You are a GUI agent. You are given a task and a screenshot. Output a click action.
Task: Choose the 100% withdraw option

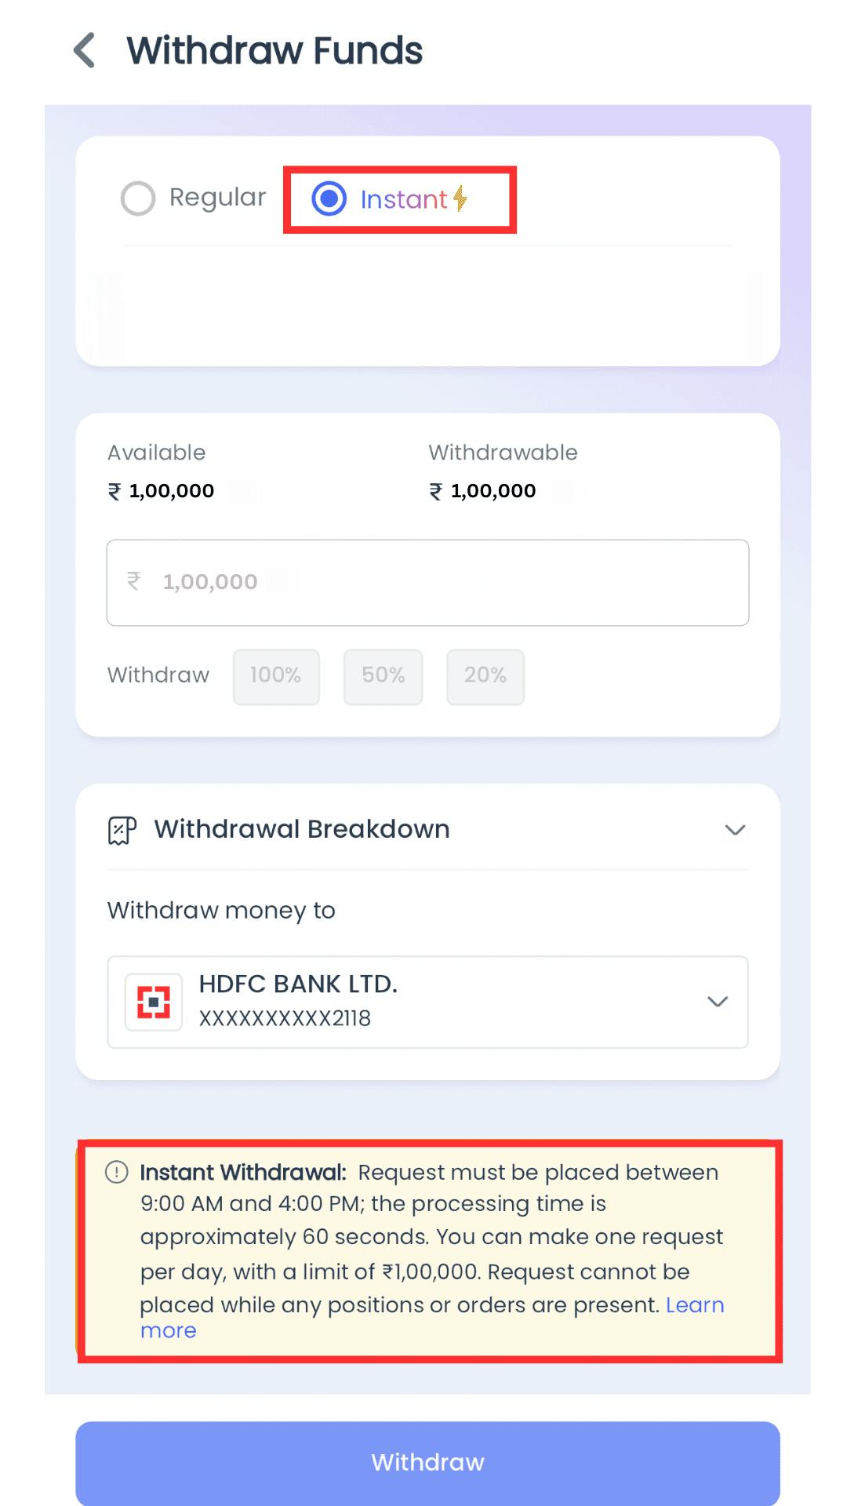point(276,676)
